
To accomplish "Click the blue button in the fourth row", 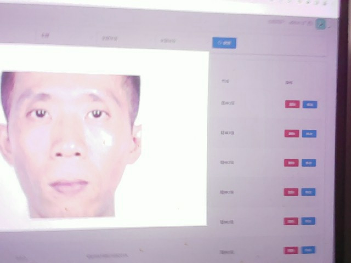I will pos(308,192).
